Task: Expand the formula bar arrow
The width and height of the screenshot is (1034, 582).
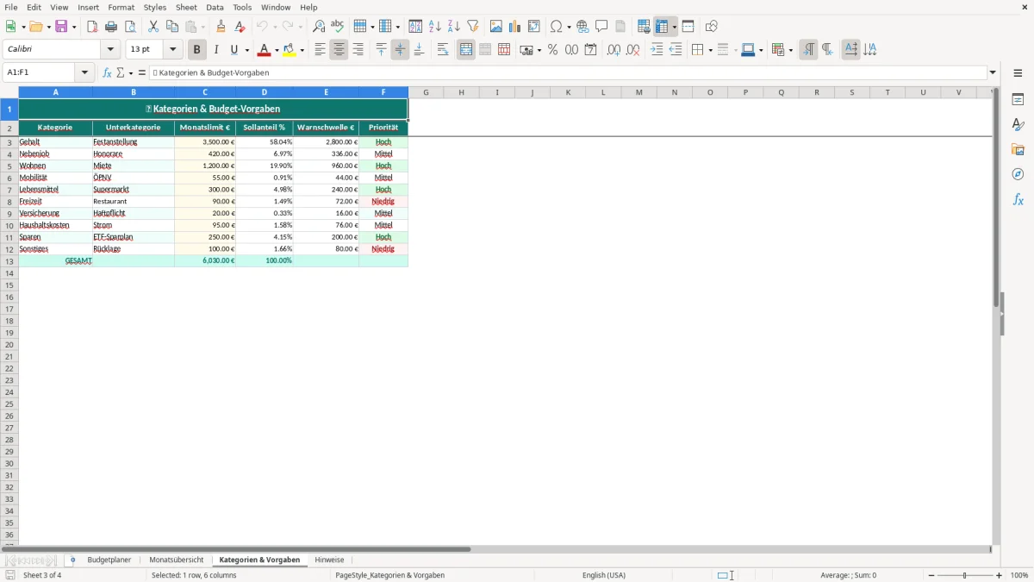Action: pos(993,72)
